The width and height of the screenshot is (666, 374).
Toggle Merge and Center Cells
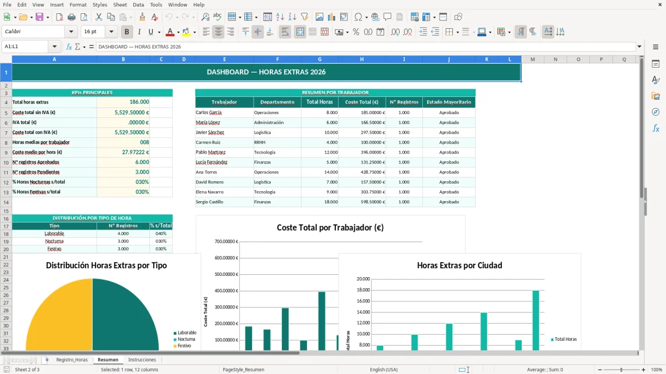pos(300,32)
